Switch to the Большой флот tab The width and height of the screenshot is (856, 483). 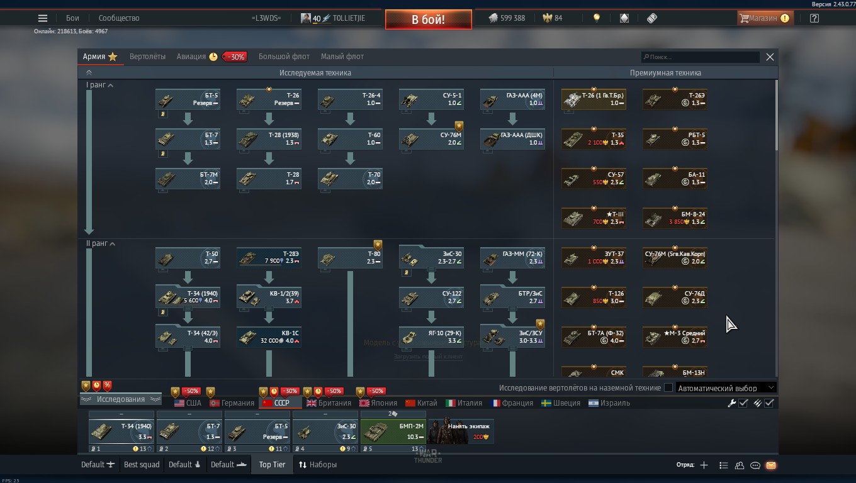click(284, 57)
